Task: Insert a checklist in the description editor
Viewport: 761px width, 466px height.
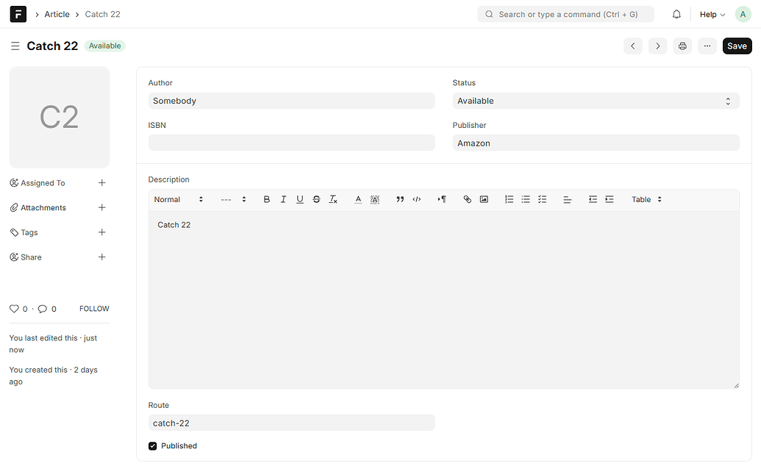Action: tap(543, 199)
